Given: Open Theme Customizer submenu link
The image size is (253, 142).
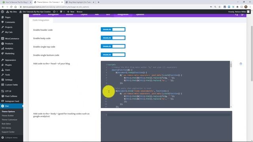Looking at the screenshot, I should coord(9,120).
